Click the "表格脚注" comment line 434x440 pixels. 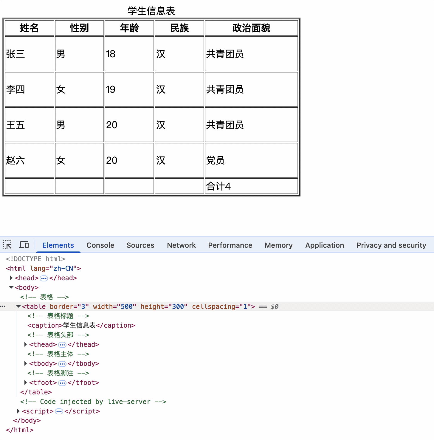58,373
